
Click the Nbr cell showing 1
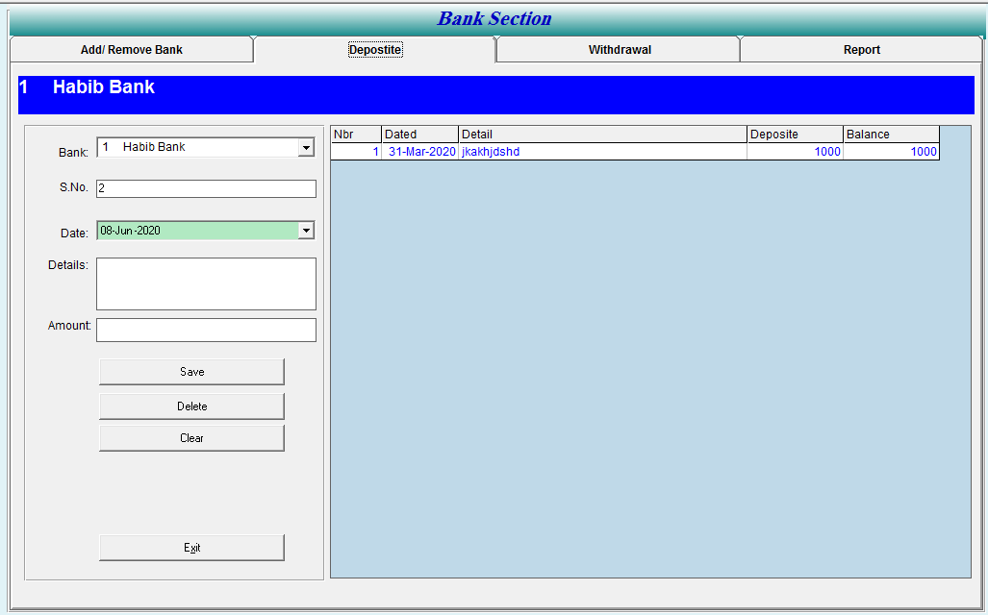[x=356, y=152]
